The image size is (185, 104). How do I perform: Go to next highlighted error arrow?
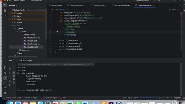click(180, 10)
